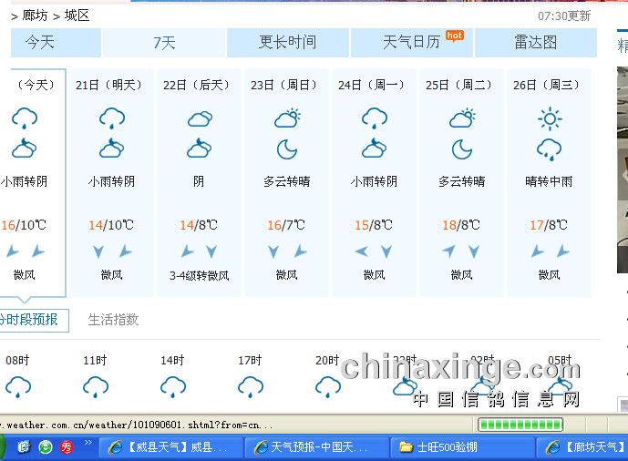Click the rain cloud icon for the 24th
Screen dimensions: 628x461
tap(374, 118)
